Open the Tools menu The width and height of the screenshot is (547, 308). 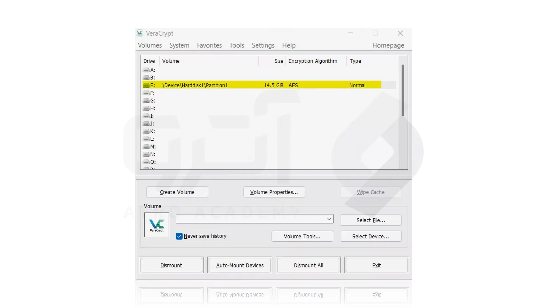[x=237, y=45]
